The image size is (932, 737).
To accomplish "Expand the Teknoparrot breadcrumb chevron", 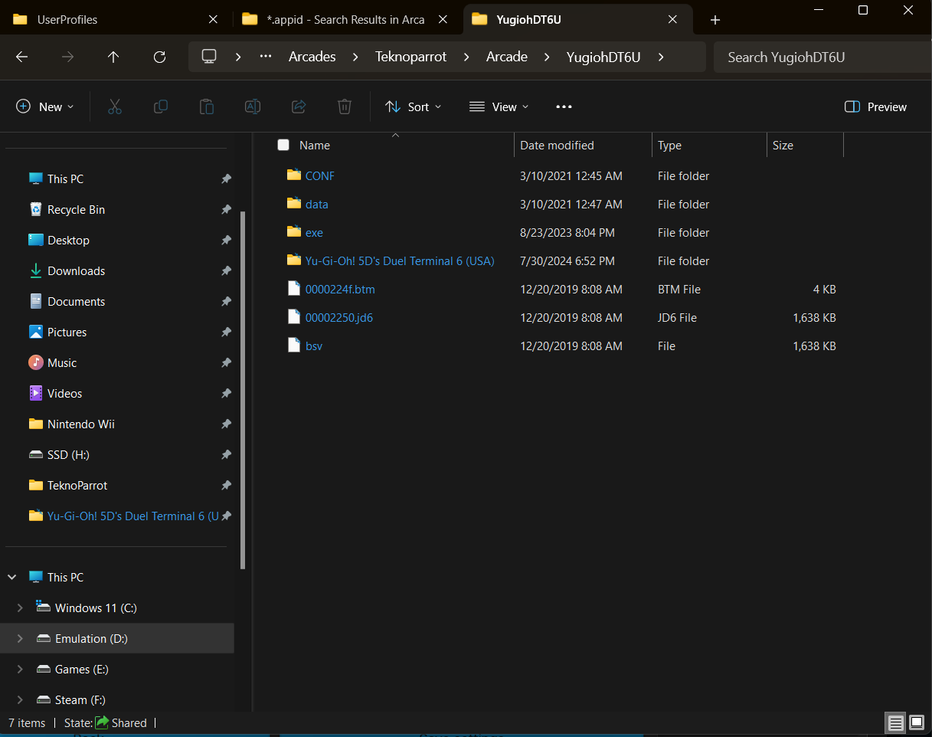I will point(466,57).
